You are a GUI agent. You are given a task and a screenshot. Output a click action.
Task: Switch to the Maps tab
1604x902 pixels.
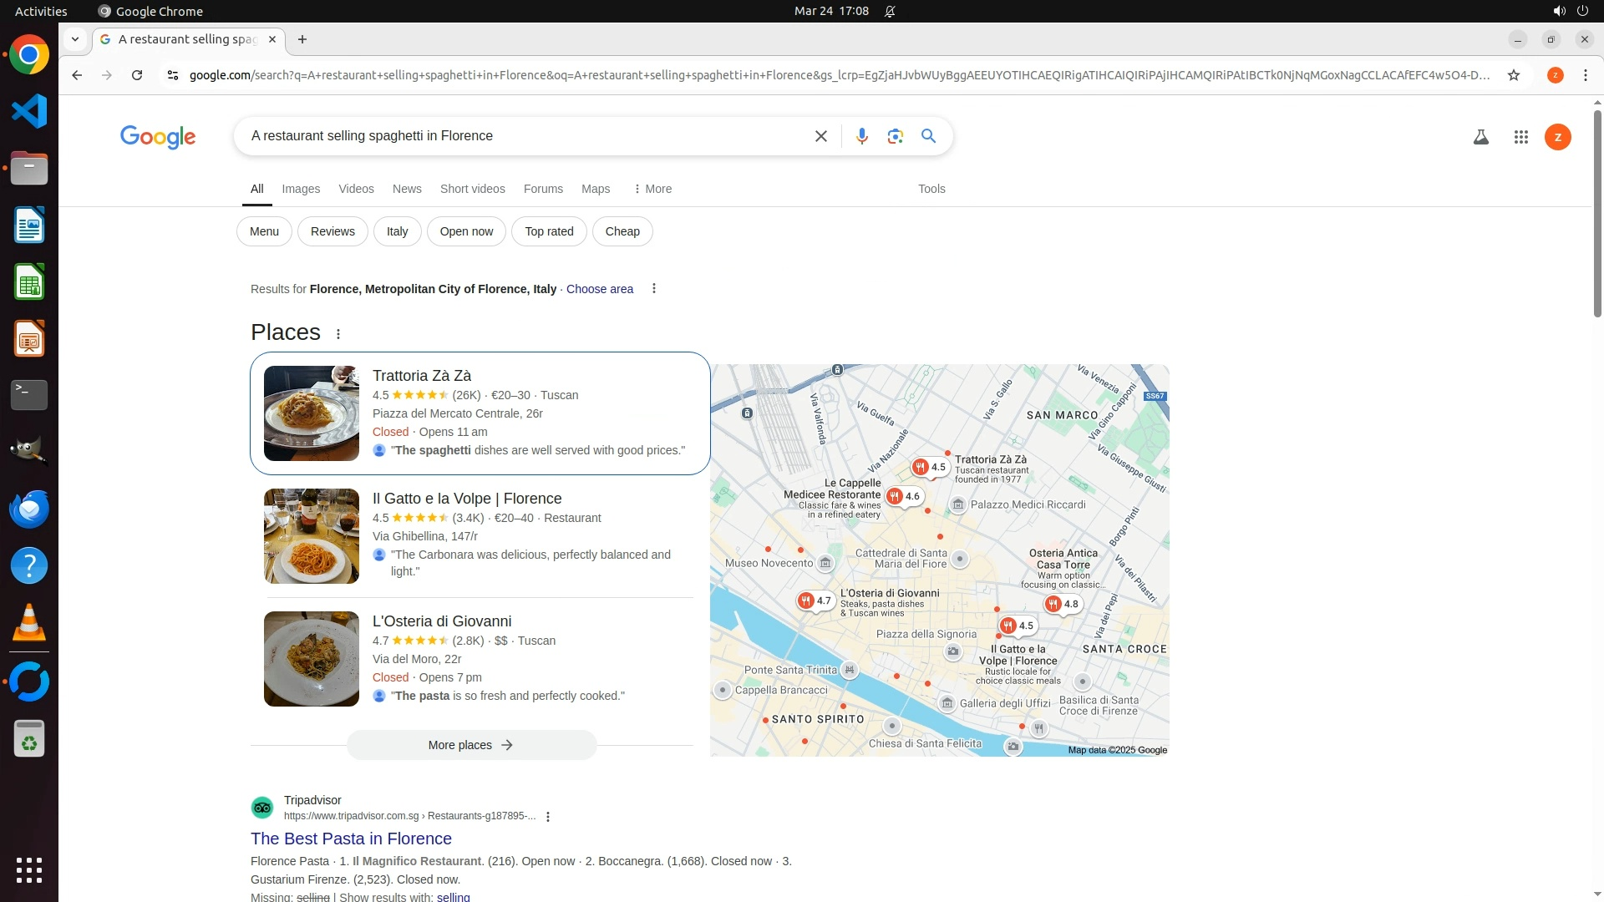click(596, 189)
